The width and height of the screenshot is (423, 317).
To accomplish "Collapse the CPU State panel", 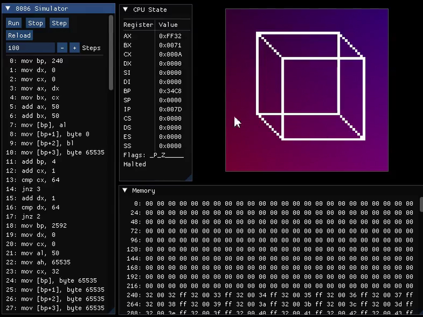I will click(x=125, y=9).
